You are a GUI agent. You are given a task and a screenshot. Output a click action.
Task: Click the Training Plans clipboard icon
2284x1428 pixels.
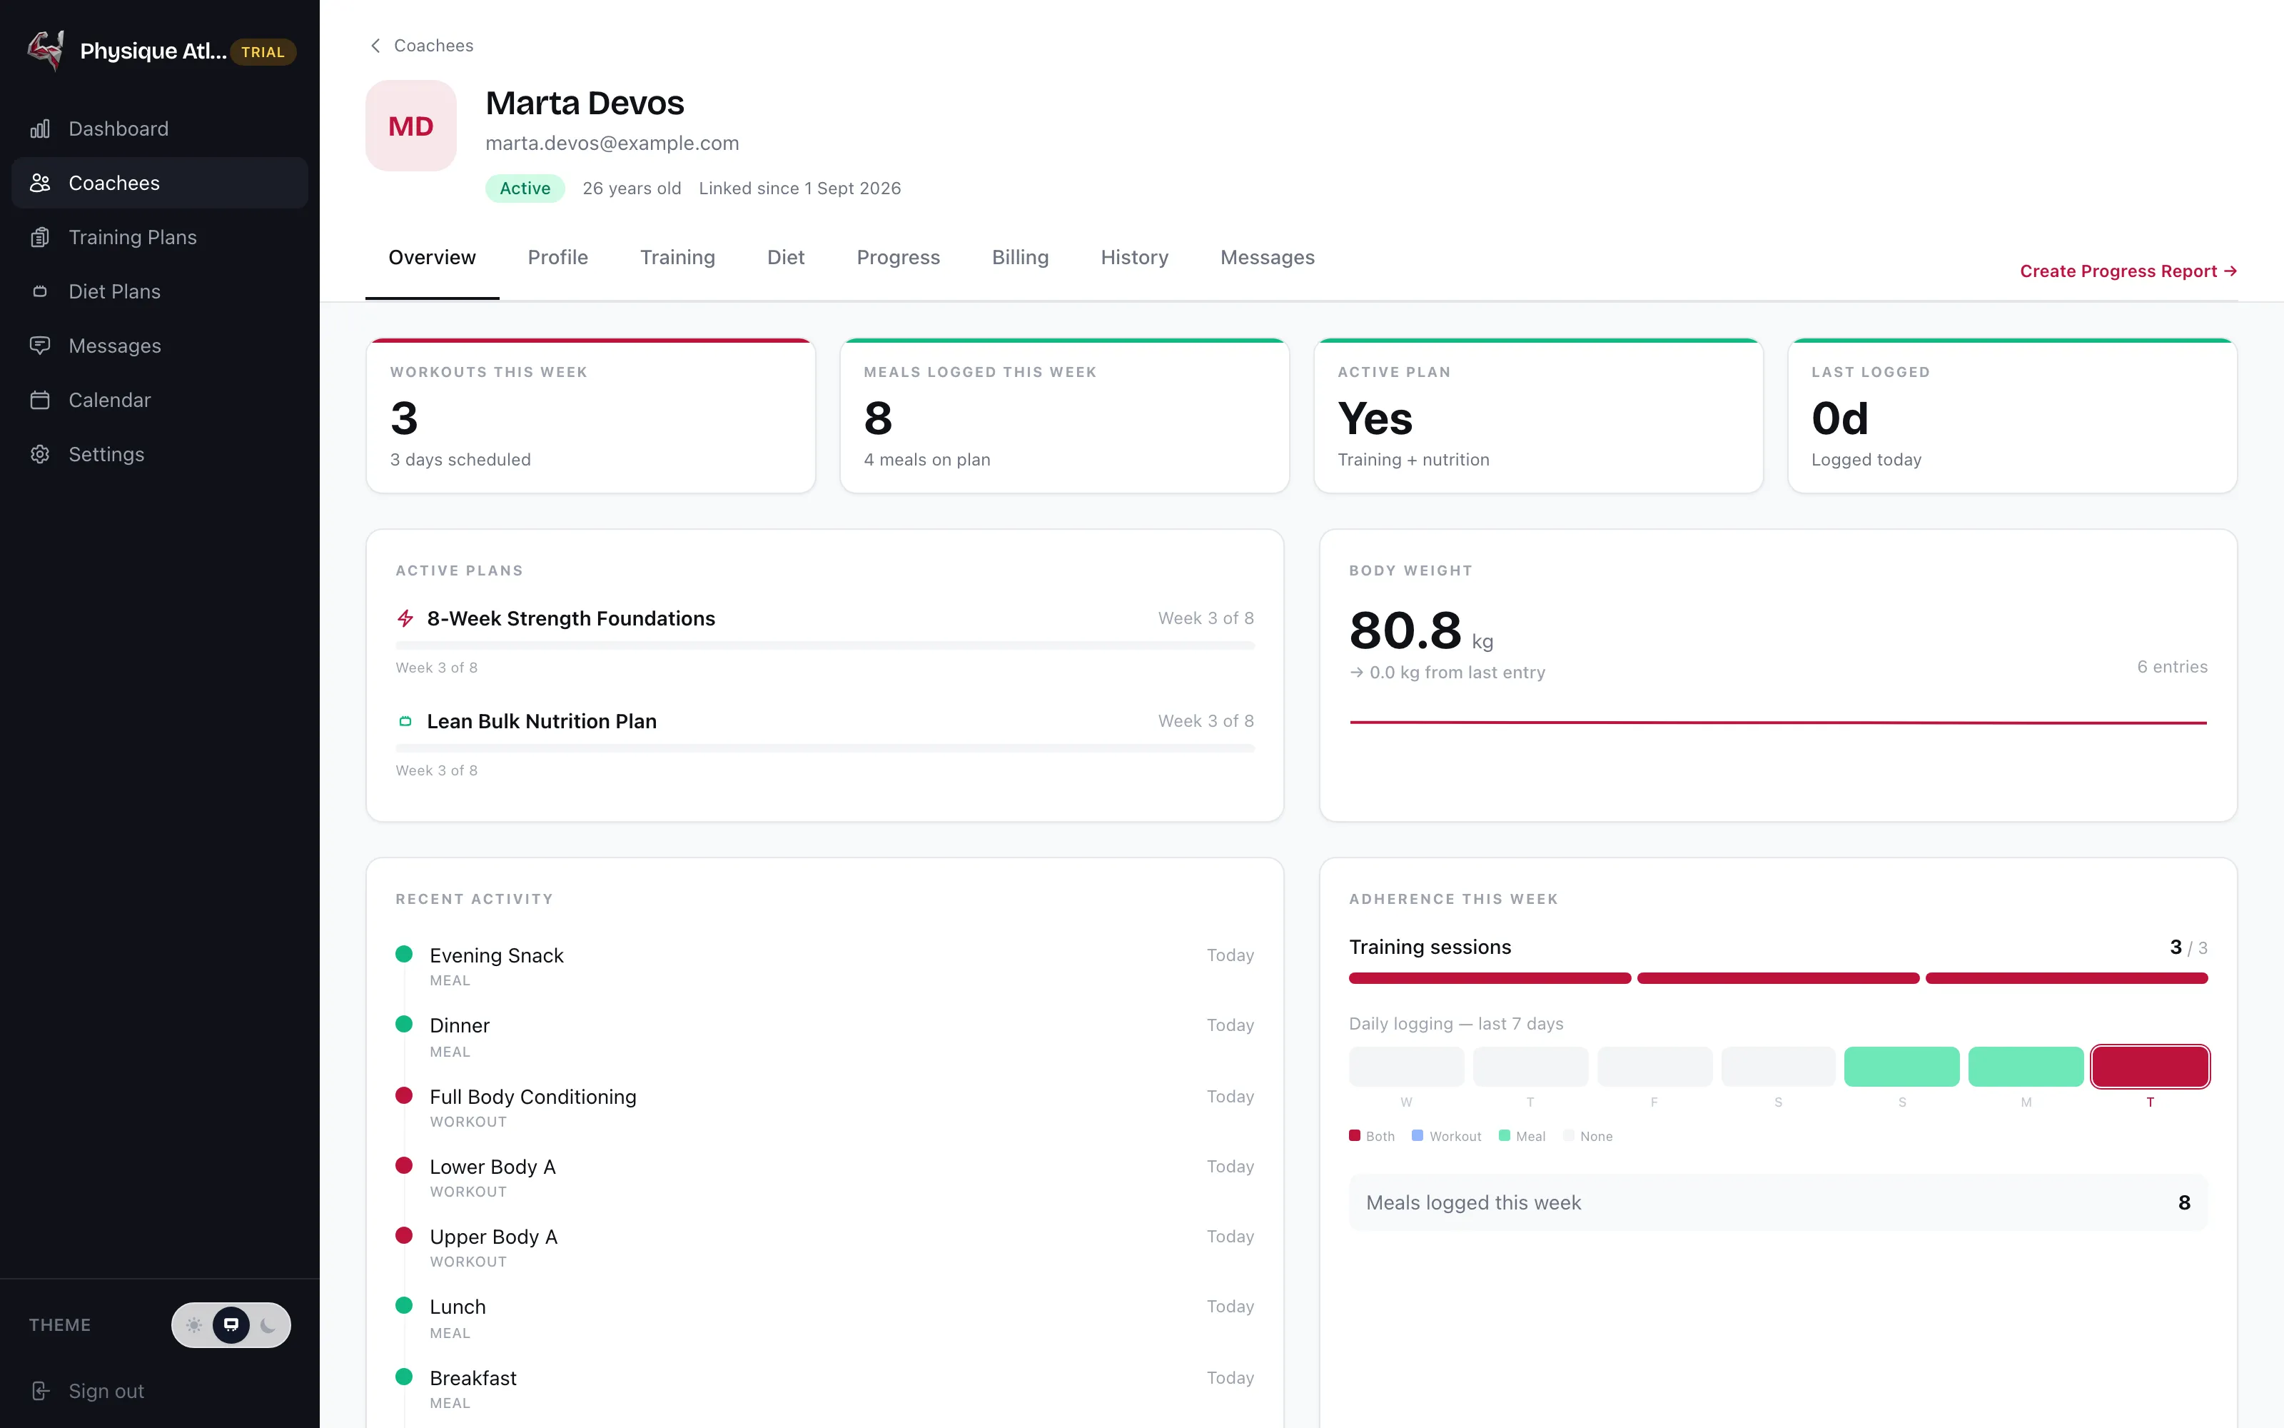[x=40, y=237]
